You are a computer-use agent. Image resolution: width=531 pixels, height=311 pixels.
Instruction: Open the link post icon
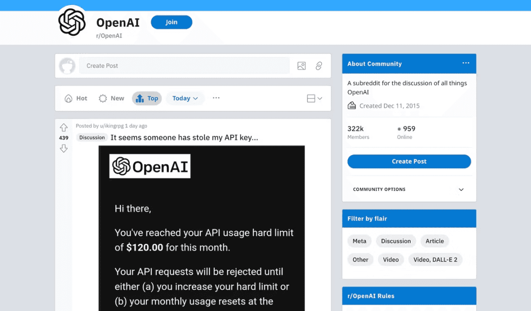(319, 66)
